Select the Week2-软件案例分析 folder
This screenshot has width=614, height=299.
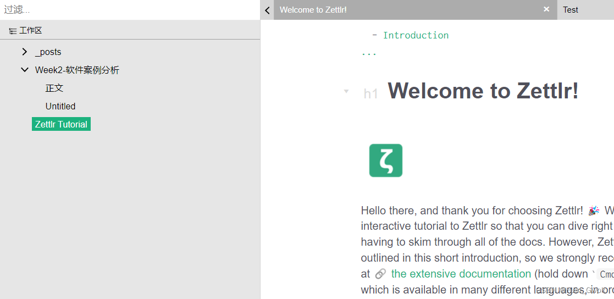click(77, 70)
